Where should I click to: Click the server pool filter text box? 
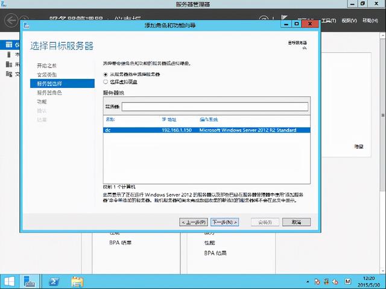(x=215, y=107)
